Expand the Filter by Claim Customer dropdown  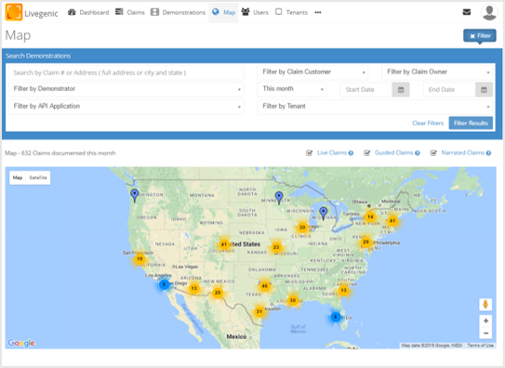tap(312, 72)
